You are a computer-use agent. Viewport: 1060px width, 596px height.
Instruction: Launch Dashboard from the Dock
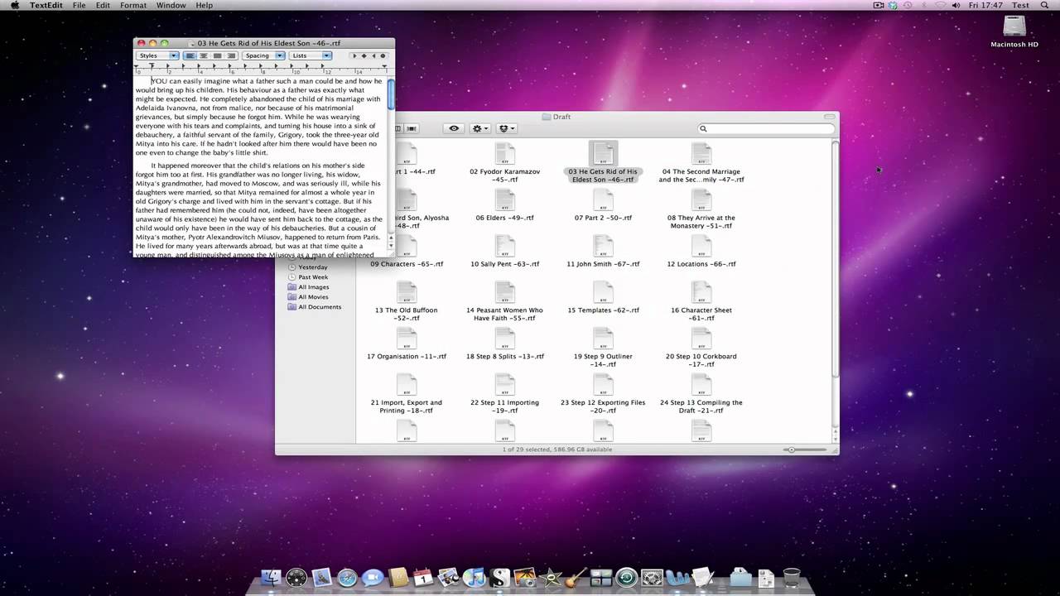coord(296,578)
